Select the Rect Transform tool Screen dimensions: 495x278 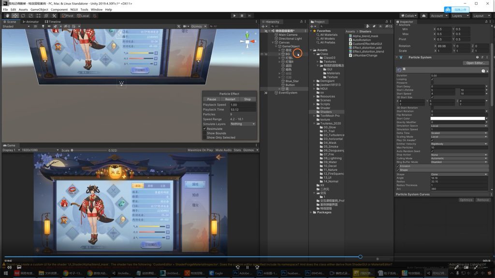[x=40, y=15]
